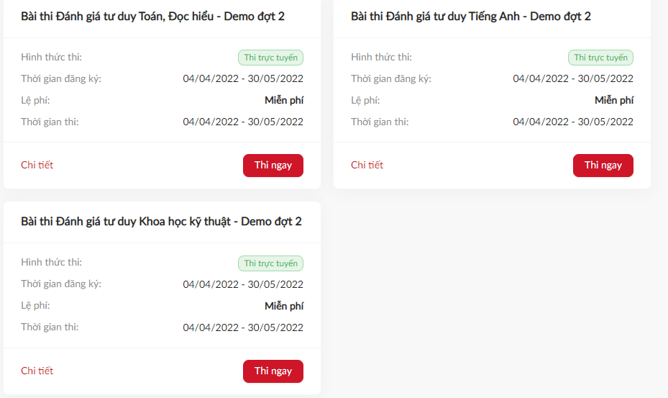This screenshot has width=668, height=398.
Task: Click "Thi trực tuyến" badge on Tiếng Anh card
Action: (x=600, y=58)
